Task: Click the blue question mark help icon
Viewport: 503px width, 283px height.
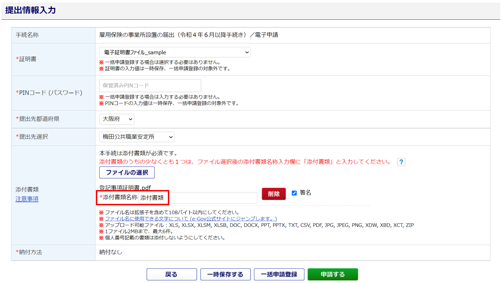Action: 401,162
